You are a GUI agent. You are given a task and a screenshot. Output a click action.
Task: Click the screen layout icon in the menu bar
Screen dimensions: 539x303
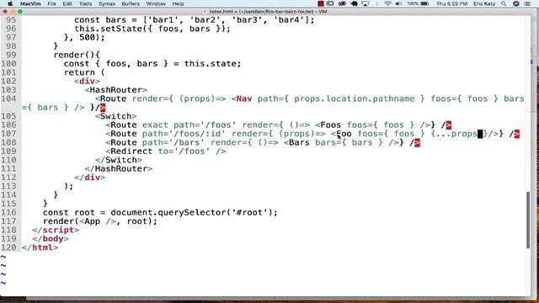point(330,3)
